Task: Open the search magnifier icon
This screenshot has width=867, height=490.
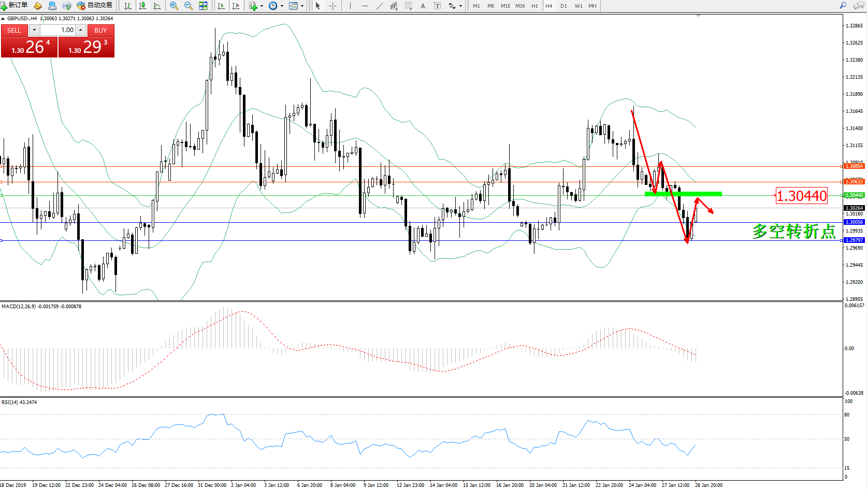Action: pyautogui.click(x=843, y=6)
